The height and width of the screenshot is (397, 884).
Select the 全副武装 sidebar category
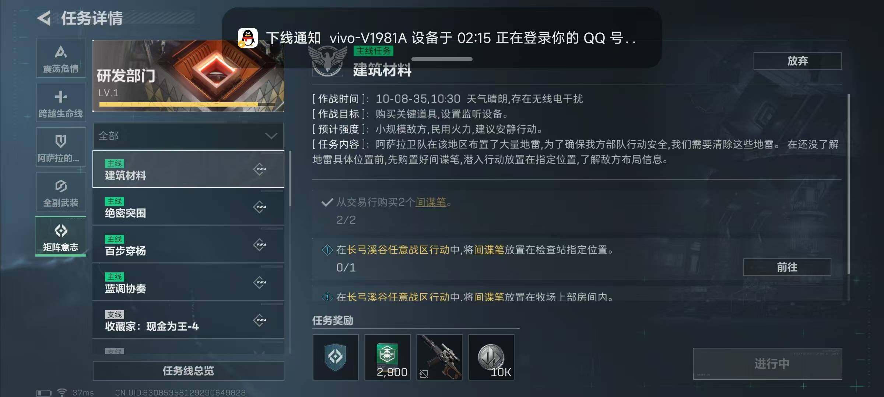(61, 192)
